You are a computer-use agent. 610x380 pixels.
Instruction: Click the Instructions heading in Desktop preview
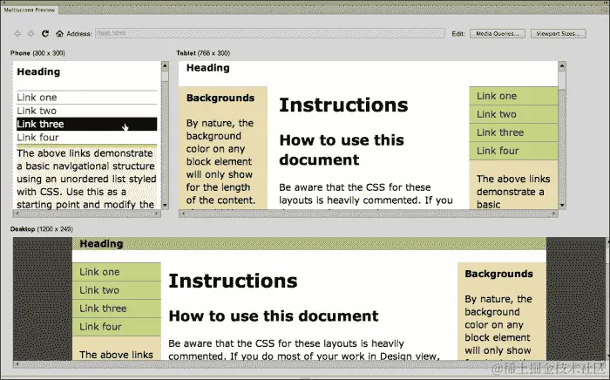click(233, 281)
